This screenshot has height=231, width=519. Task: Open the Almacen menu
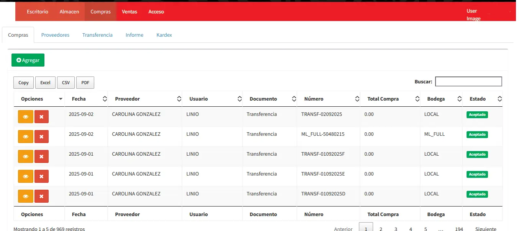[x=69, y=12]
